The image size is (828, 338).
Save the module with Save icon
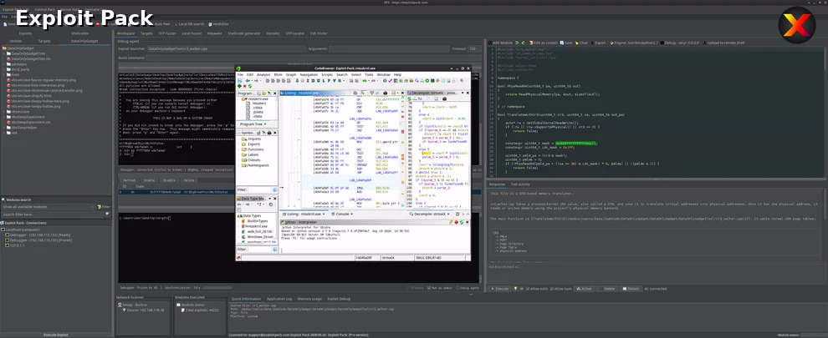[562, 43]
